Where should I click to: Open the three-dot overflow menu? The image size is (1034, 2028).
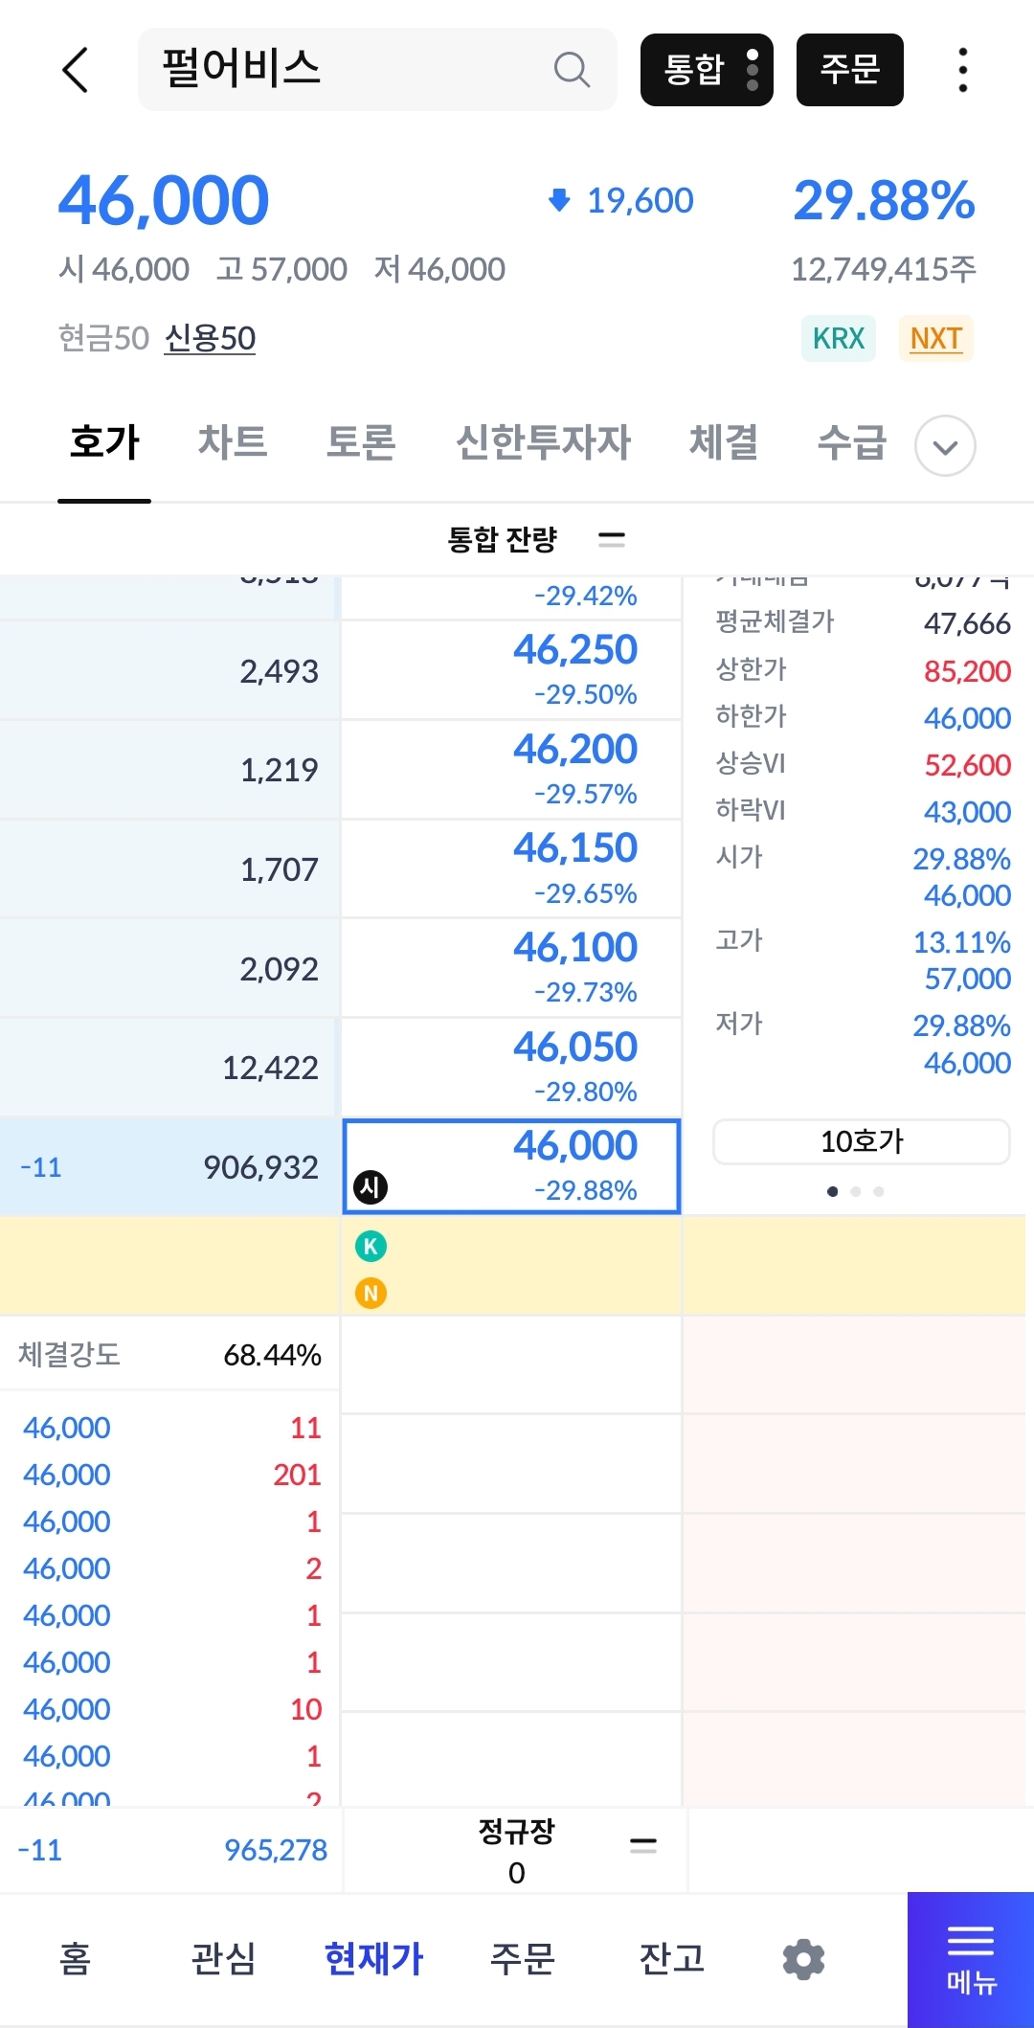coord(962,70)
